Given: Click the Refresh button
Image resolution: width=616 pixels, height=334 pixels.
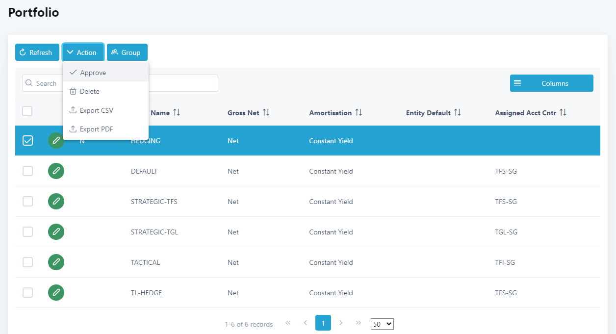Looking at the screenshot, I should (37, 52).
